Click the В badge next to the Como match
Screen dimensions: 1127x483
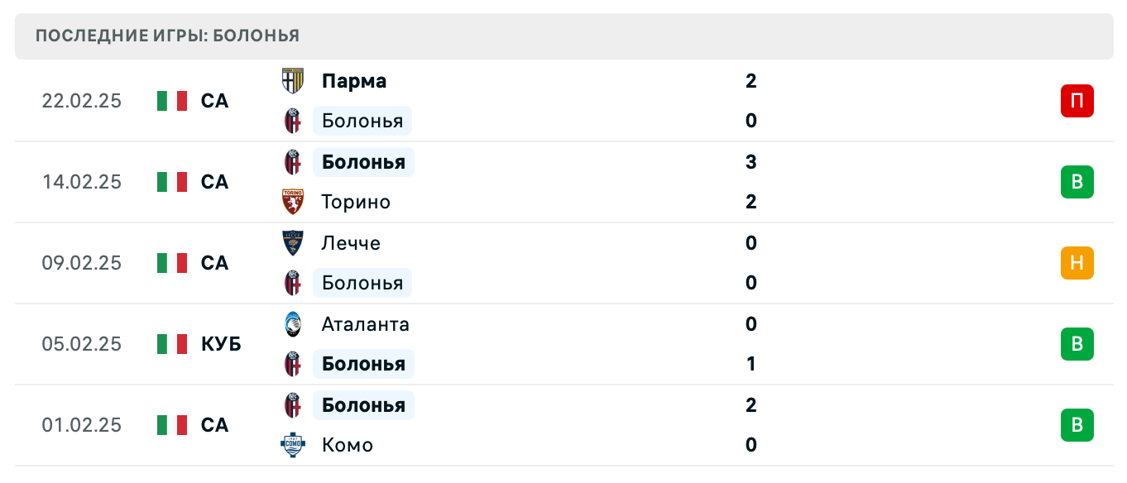coord(1077,424)
